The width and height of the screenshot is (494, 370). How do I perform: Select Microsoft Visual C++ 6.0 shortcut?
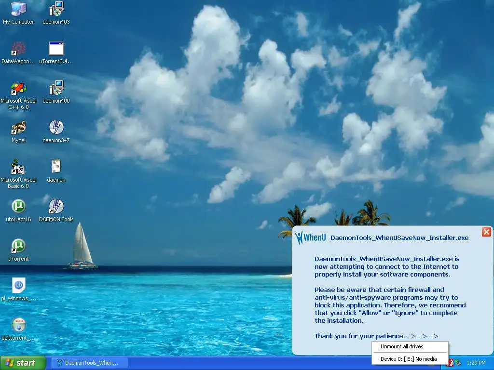[x=18, y=96]
